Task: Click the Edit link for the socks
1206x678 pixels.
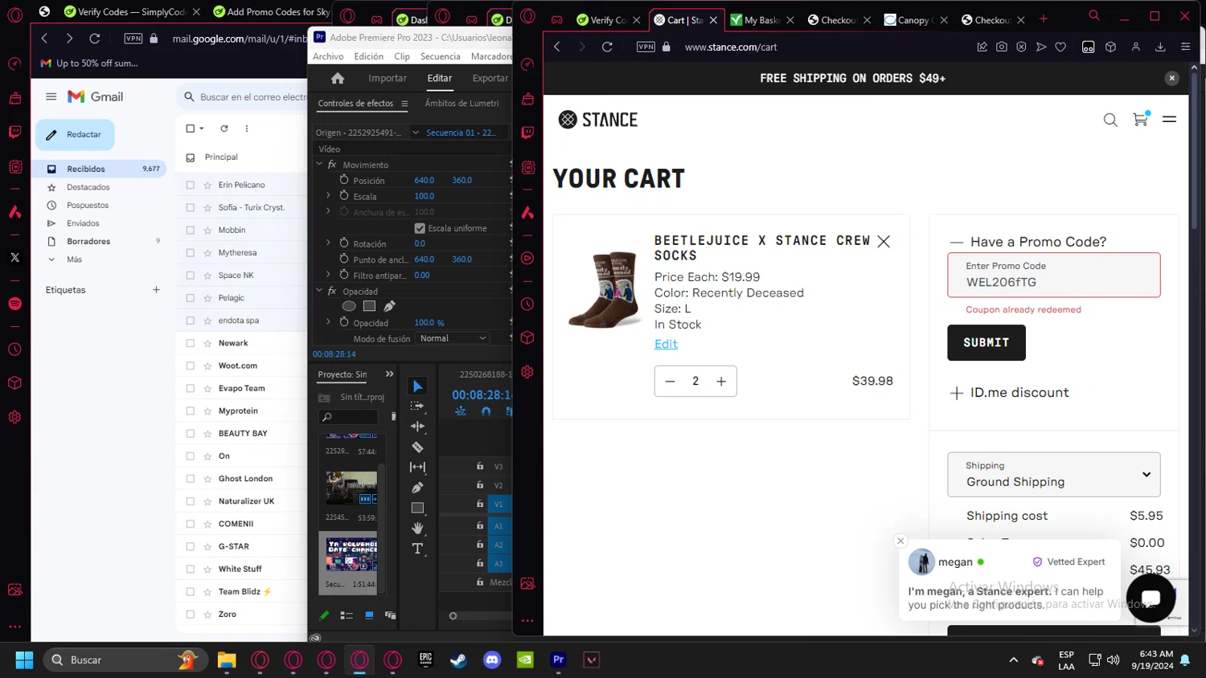Action: tap(666, 344)
